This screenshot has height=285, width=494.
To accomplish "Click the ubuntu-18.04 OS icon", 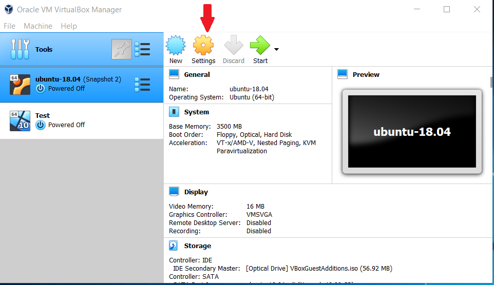I will point(20,84).
